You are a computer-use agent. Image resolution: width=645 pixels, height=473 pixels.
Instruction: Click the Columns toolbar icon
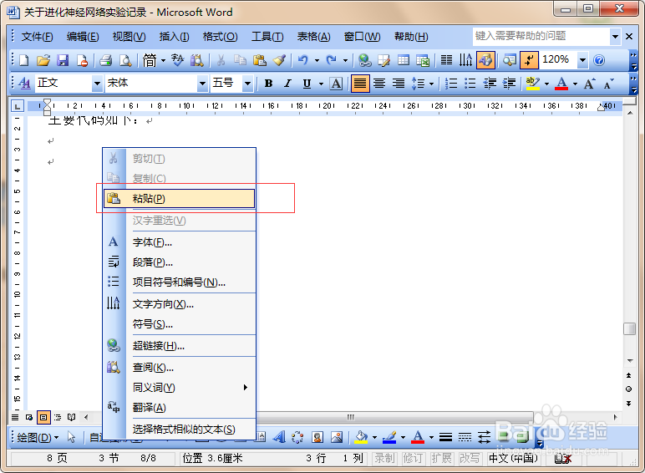pos(446,60)
